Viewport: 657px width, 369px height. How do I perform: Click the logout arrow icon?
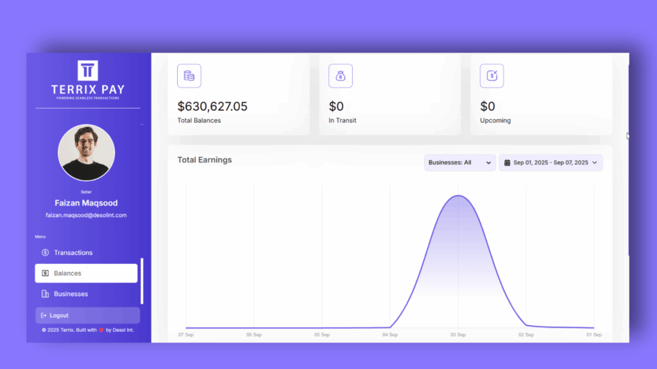pyautogui.click(x=44, y=315)
